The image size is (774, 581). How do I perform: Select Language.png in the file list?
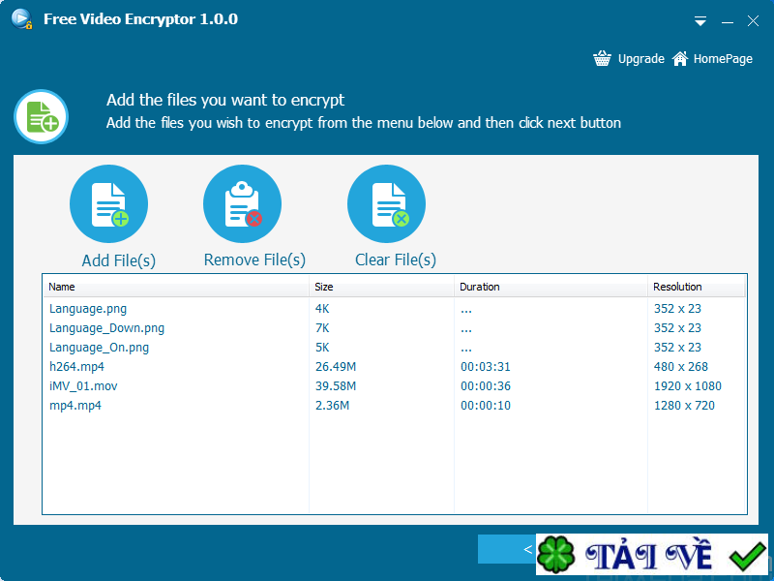tap(88, 309)
